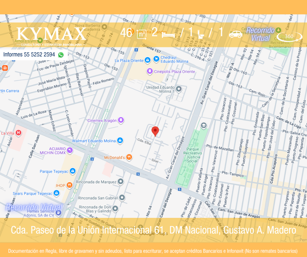The height and width of the screenshot is (257, 307).
Task: Click the Cinépolis Plaza Oriente icon
Action: [x=150, y=71]
